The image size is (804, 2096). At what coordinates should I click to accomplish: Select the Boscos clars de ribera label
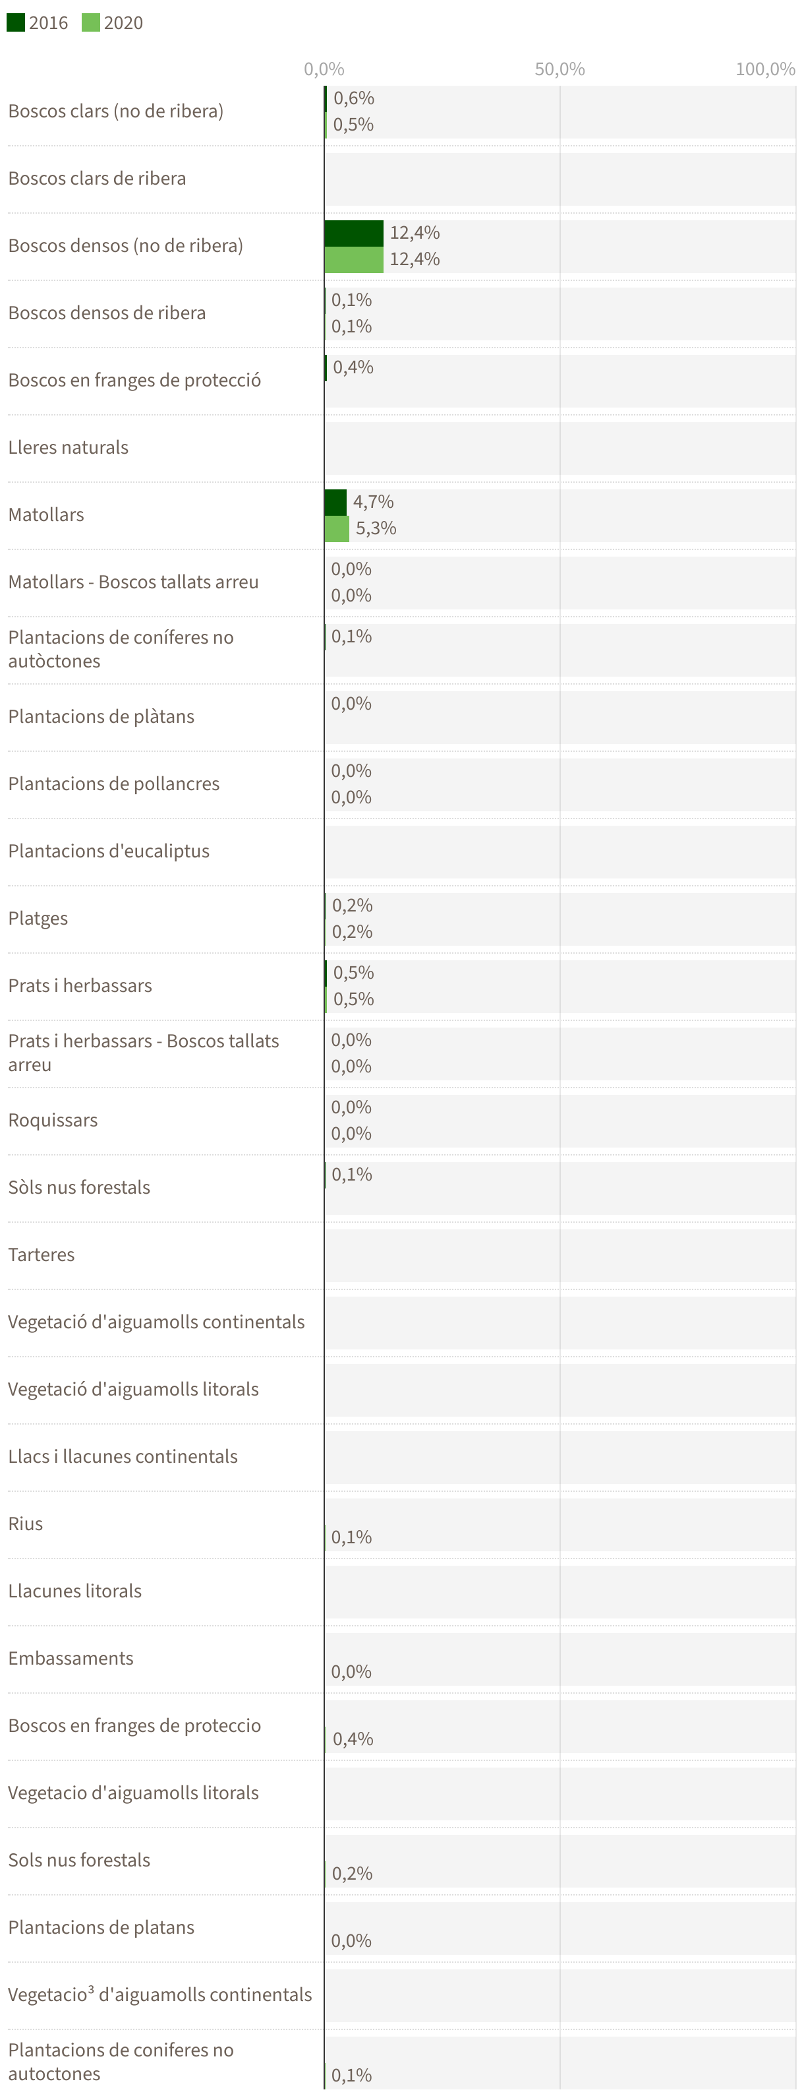point(97,178)
